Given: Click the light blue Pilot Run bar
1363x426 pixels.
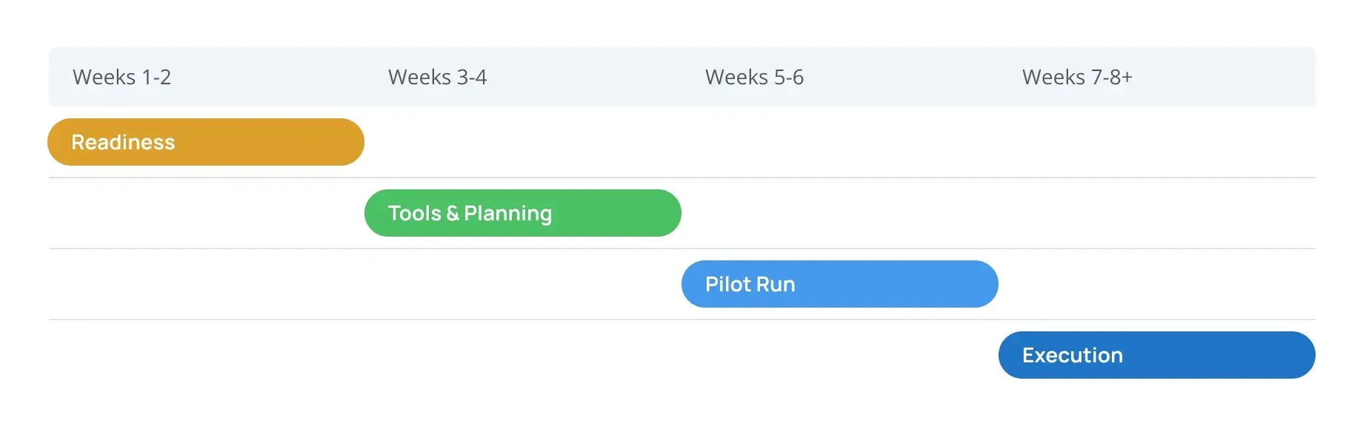Looking at the screenshot, I should [840, 284].
